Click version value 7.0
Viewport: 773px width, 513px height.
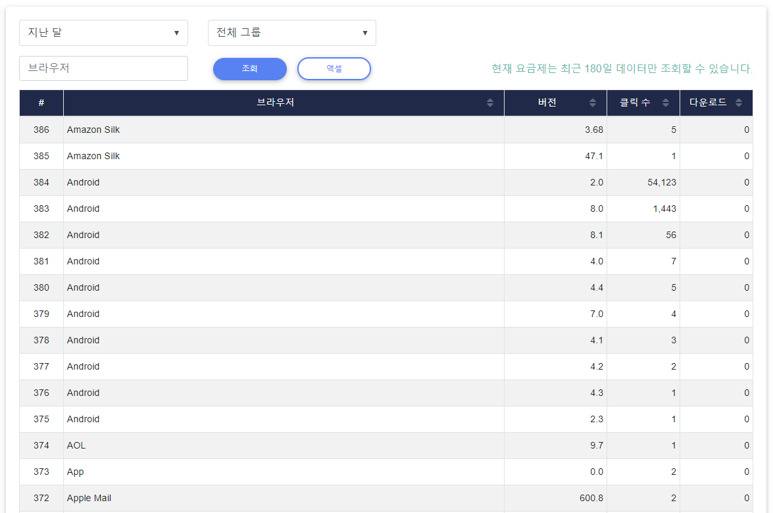pyautogui.click(x=597, y=314)
